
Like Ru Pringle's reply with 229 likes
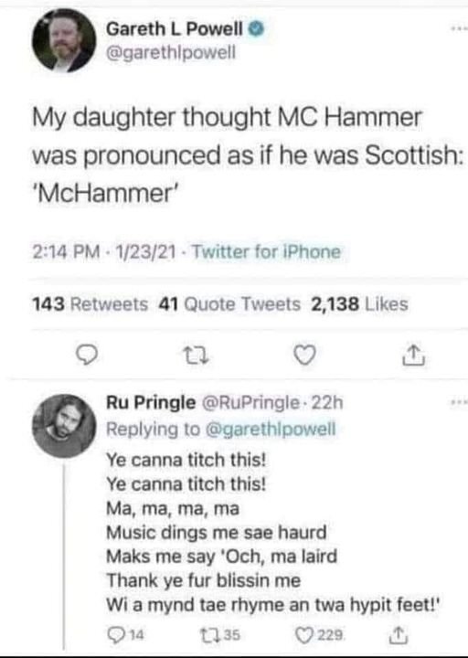point(321,635)
